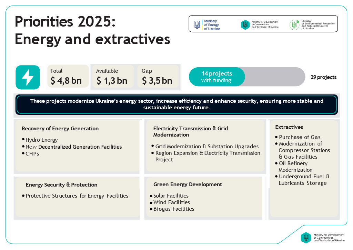Image resolution: width=353 pixels, height=250 pixels.
Task: Click the 14 projects with funding progress bar
Action: coord(217,77)
